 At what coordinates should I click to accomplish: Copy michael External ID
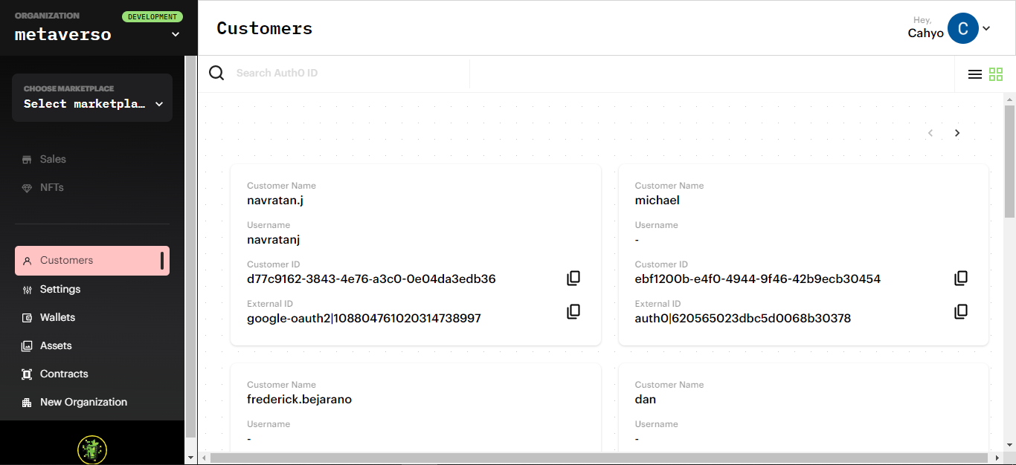tap(961, 311)
